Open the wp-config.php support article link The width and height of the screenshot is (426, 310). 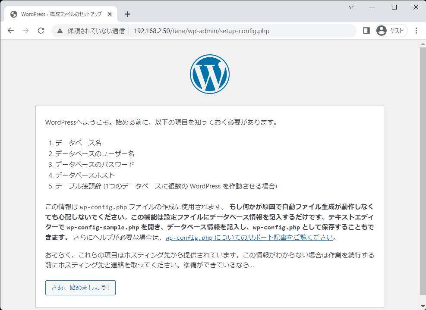coord(249,238)
